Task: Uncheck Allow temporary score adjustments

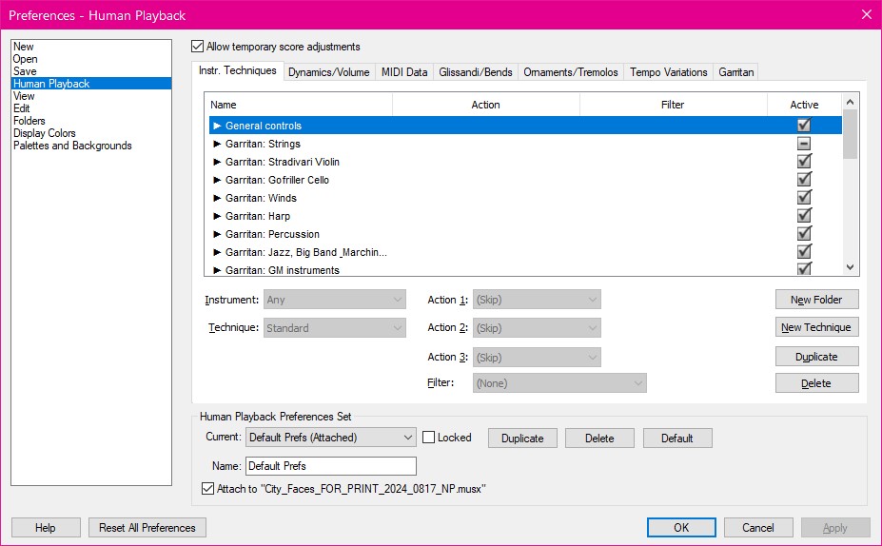Action: point(198,47)
